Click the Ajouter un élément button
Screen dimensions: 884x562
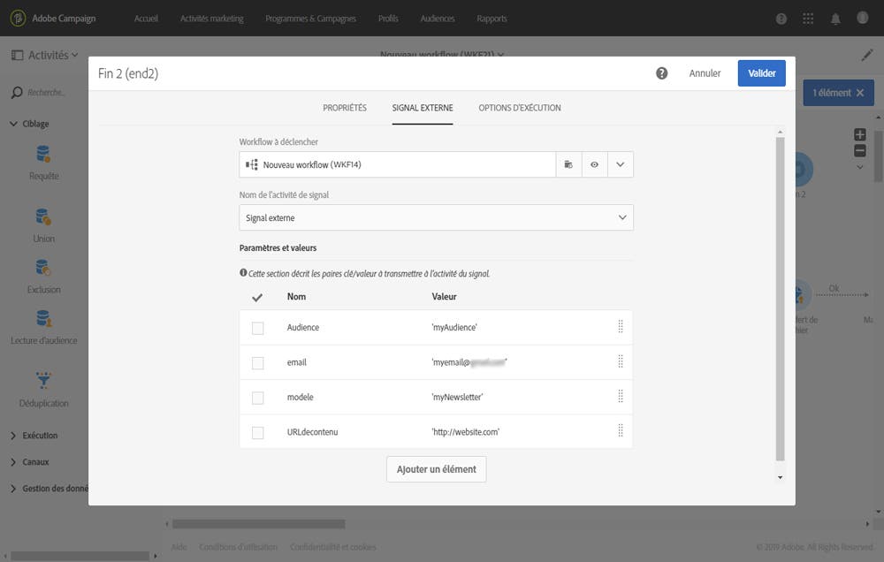(x=436, y=469)
